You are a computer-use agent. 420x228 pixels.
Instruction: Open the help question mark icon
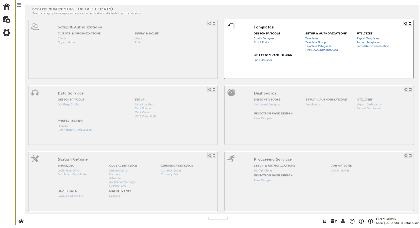pyautogui.click(x=352, y=221)
